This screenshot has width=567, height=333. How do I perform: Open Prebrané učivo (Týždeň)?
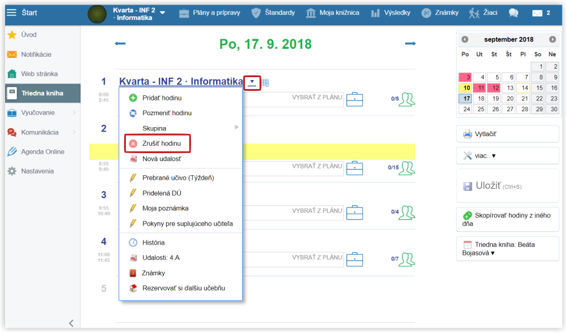coord(181,178)
